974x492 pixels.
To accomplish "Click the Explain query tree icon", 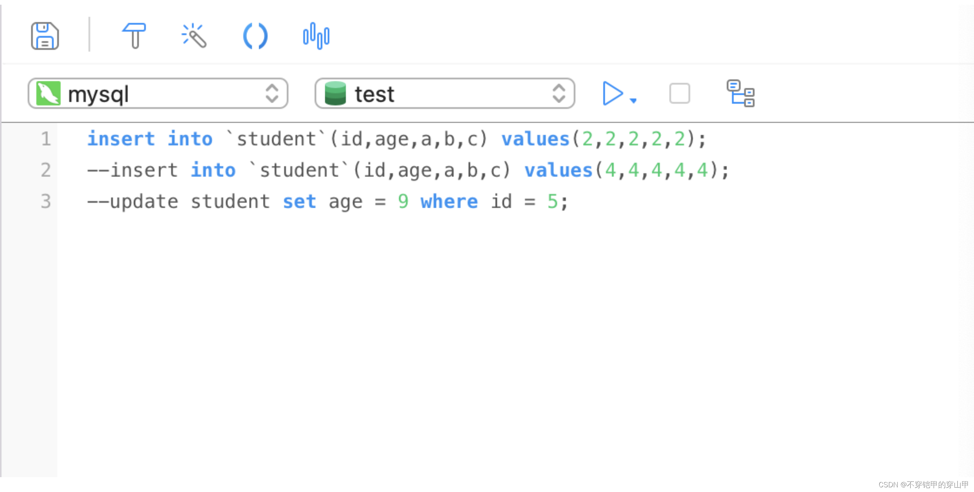I will (x=740, y=93).
